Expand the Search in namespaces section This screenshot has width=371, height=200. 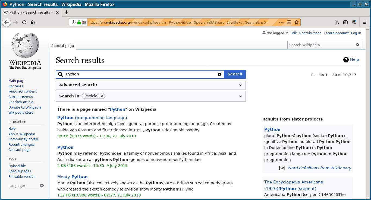point(151,96)
